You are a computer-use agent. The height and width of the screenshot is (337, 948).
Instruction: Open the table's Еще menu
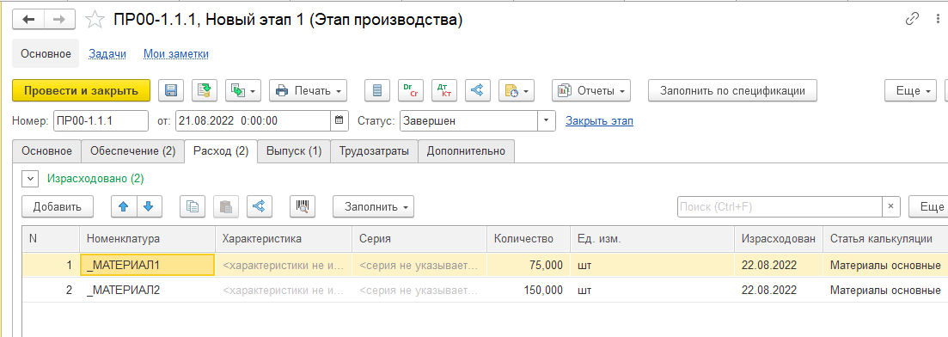[928, 206]
